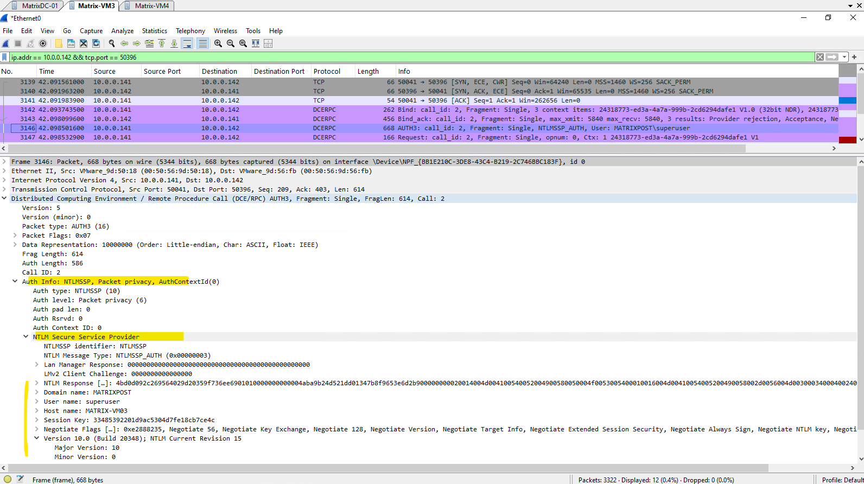Click the blue band in the packet minimap
This screenshot has width=864, height=484.
pyautogui.click(x=847, y=100)
